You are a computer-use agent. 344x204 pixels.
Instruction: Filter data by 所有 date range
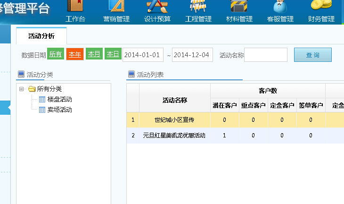(x=56, y=55)
